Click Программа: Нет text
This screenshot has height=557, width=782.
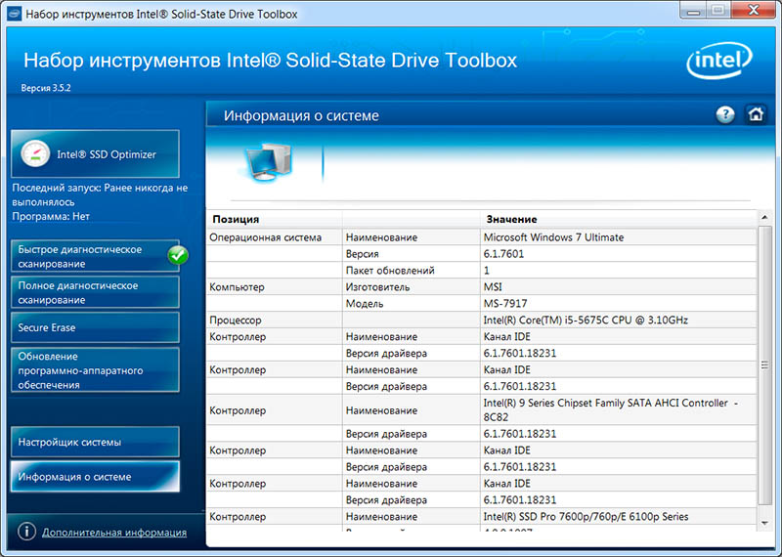[x=51, y=216]
